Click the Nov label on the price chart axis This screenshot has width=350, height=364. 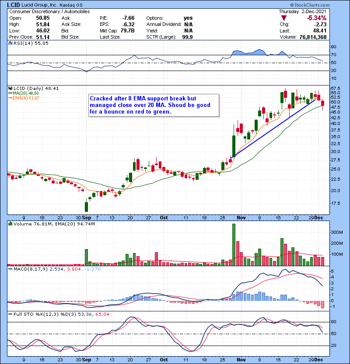(241, 218)
